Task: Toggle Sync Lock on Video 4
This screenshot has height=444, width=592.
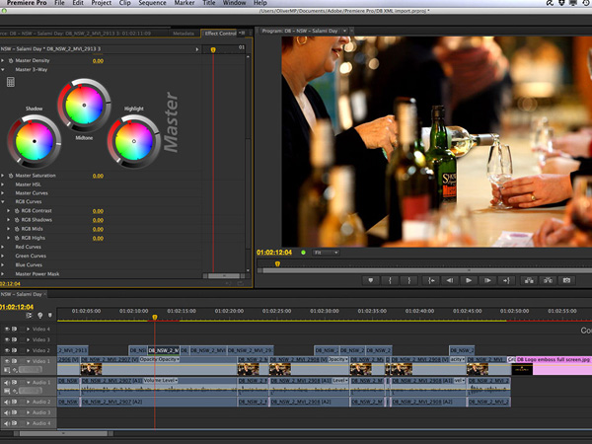Action: click(15, 329)
